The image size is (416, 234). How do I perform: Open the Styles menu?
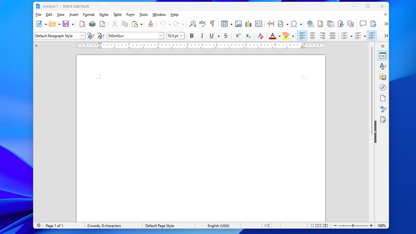coord(104,14)
